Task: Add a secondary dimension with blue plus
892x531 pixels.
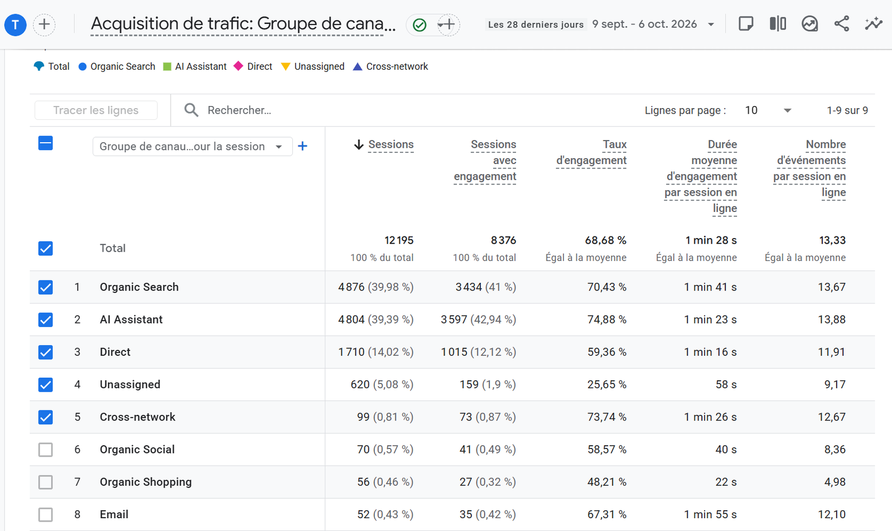Action: 302,146
